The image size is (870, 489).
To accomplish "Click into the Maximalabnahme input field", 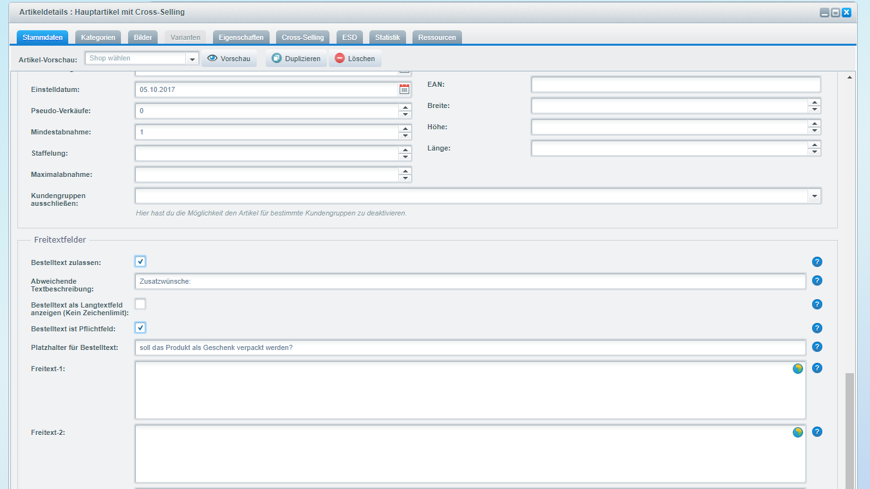I will [x=267, y=174].
